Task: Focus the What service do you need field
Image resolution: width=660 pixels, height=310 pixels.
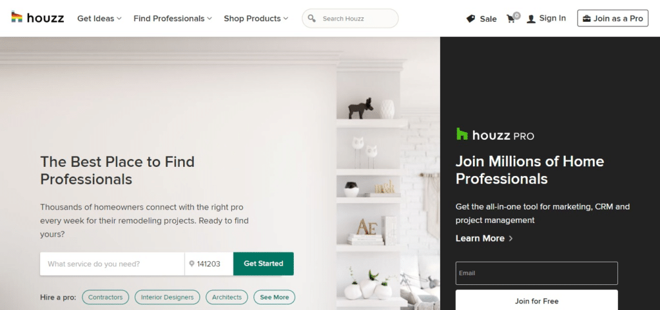Action: click(x=112, y=264)
